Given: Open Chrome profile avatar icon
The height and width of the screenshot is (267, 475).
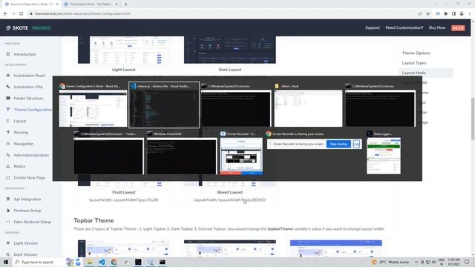Looking at the screenshot, I should coord(462,13).
